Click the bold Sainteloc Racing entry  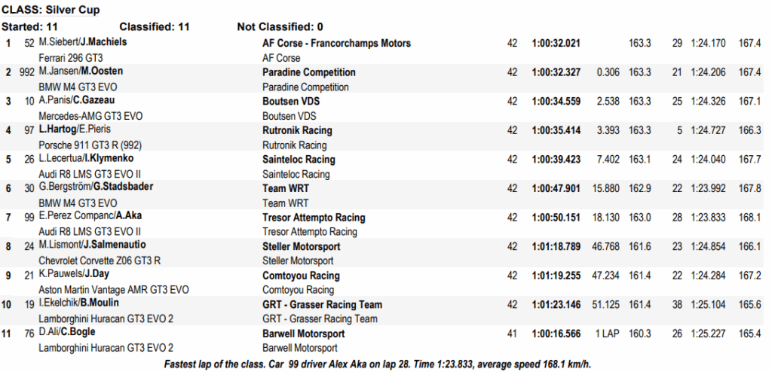click(x=299, y=160)
